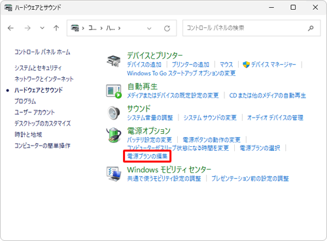Click 電源プランの選択 link

[x=260, y=148]
